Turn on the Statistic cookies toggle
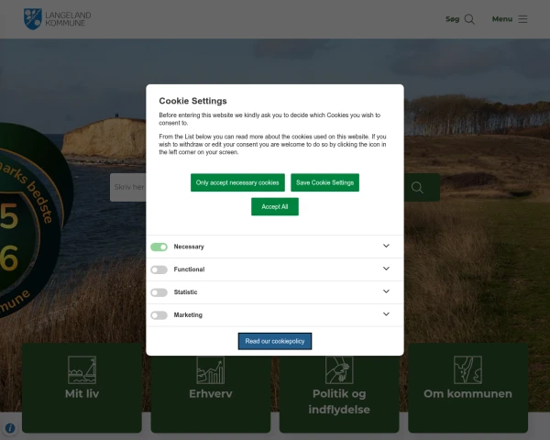 click(159, 292)
